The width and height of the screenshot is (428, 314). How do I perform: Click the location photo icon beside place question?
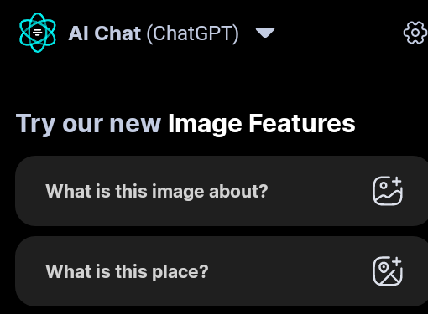(x=388, y=271)
